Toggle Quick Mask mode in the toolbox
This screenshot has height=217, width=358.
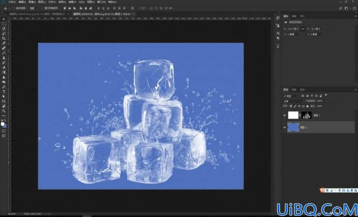[4, 131]
